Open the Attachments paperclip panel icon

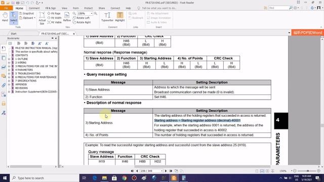pos(4,85)
